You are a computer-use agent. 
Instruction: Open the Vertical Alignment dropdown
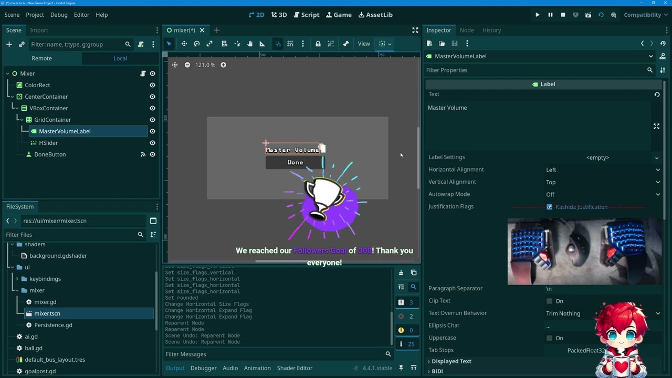(603, 182)
